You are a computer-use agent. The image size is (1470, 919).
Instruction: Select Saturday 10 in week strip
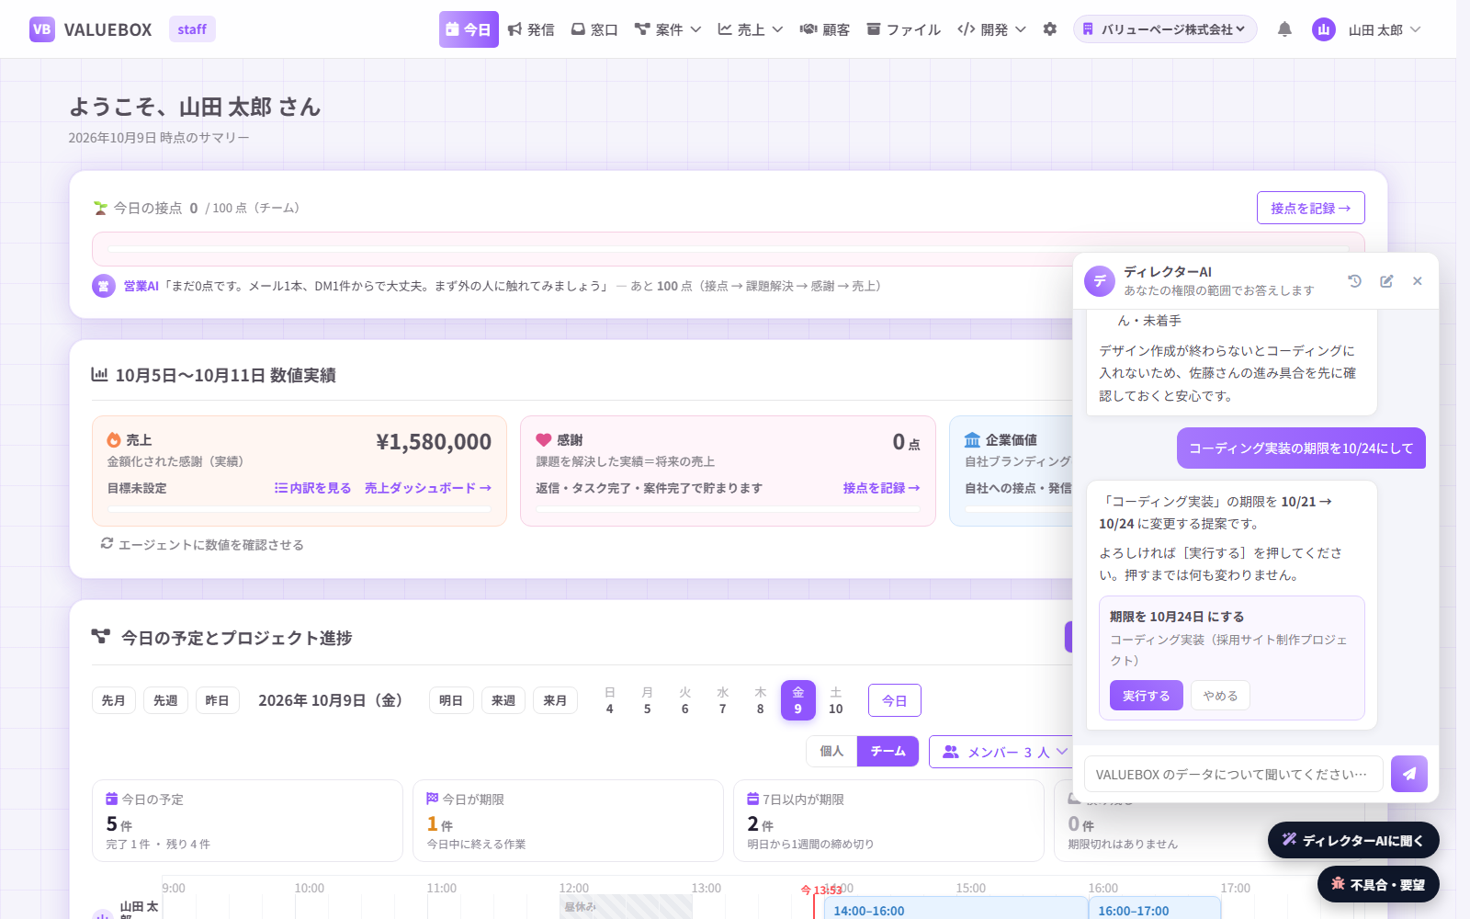point(835,700)
